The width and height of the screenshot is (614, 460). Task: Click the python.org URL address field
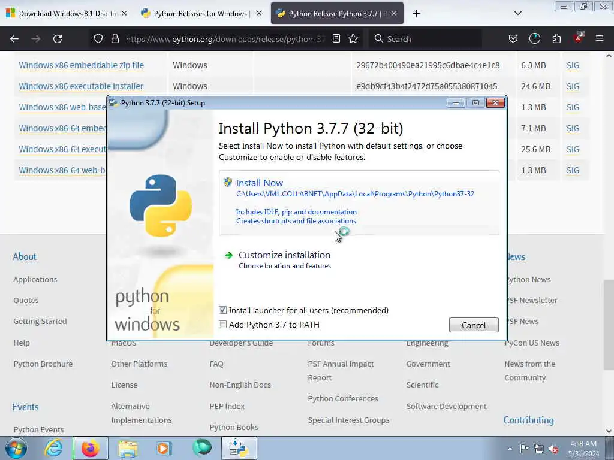pos(225,39)
